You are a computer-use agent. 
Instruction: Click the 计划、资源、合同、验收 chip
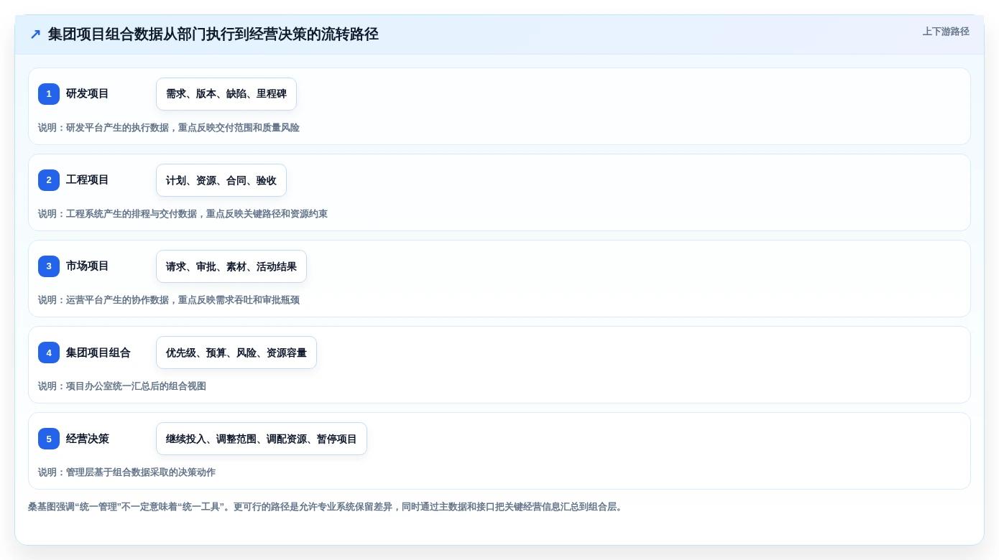pyautogui.click(x=221, y=180)
